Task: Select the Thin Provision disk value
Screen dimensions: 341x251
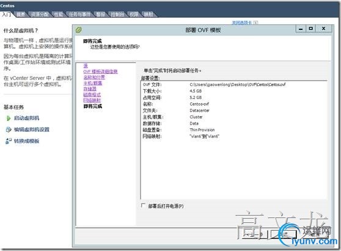Action: coord(202,129)
